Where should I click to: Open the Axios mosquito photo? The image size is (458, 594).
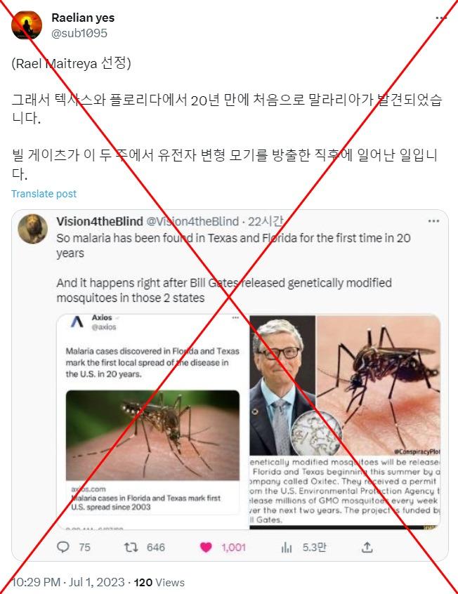pos(153,435)
